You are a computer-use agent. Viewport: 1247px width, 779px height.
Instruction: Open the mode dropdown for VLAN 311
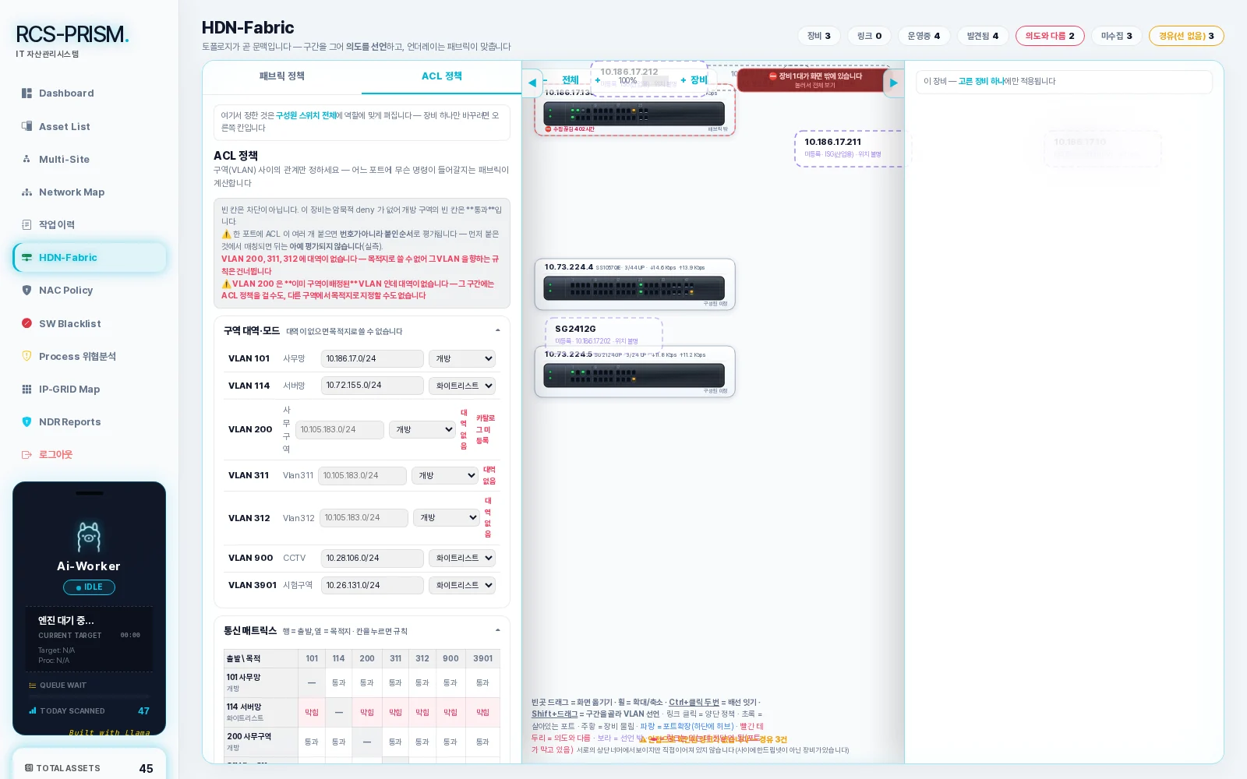[x=445, y=475]
